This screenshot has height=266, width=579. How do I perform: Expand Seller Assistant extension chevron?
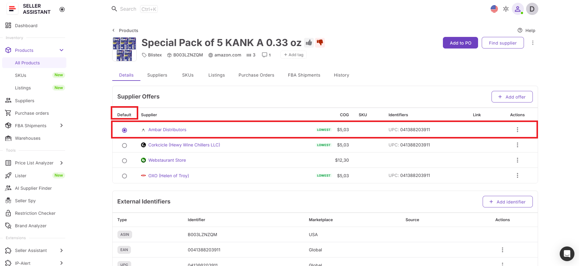(x=61, y=250)
